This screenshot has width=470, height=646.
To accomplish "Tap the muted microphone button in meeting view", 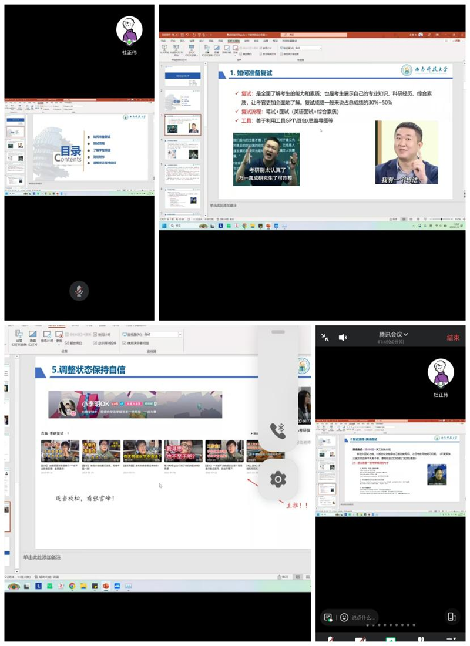I will tap(79, 290).
